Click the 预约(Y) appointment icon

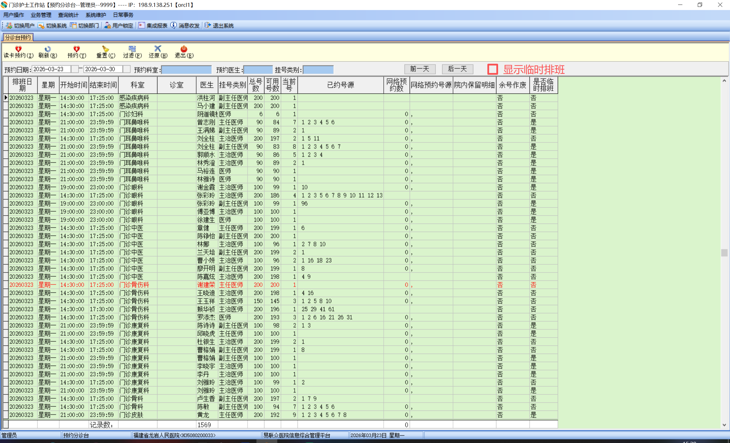click(x=76, y=48)
